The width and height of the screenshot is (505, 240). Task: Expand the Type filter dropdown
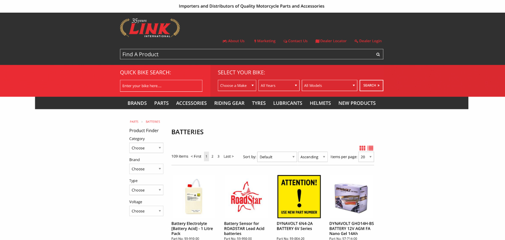(146, 190)
